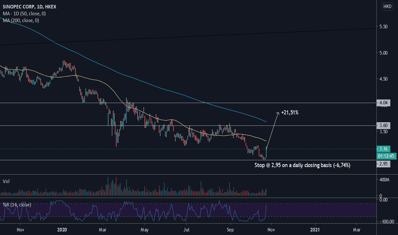This screenshot has height=235, width=398.
Task: Click the 2020 label on time axis
Action: (x=62, y=230)
